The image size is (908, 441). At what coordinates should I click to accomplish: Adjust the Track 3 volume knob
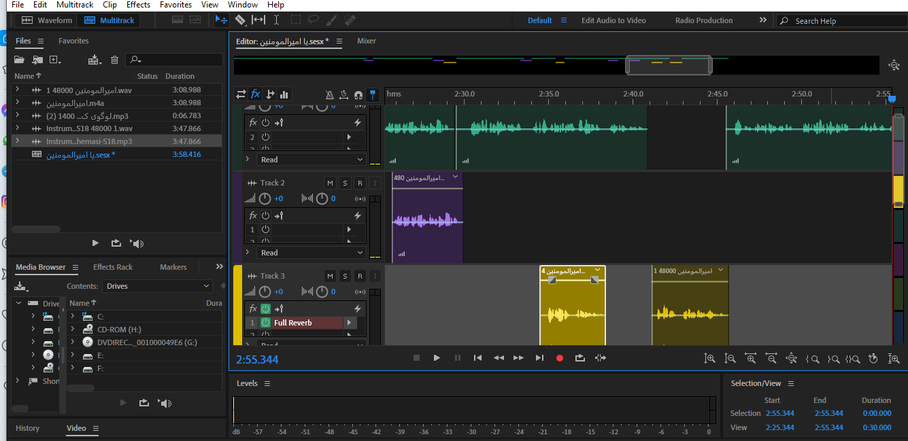[x=265, y=292]
